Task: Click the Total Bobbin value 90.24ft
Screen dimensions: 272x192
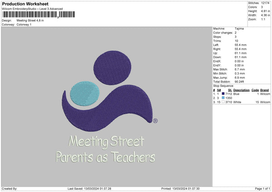Action: coord(239,82)
